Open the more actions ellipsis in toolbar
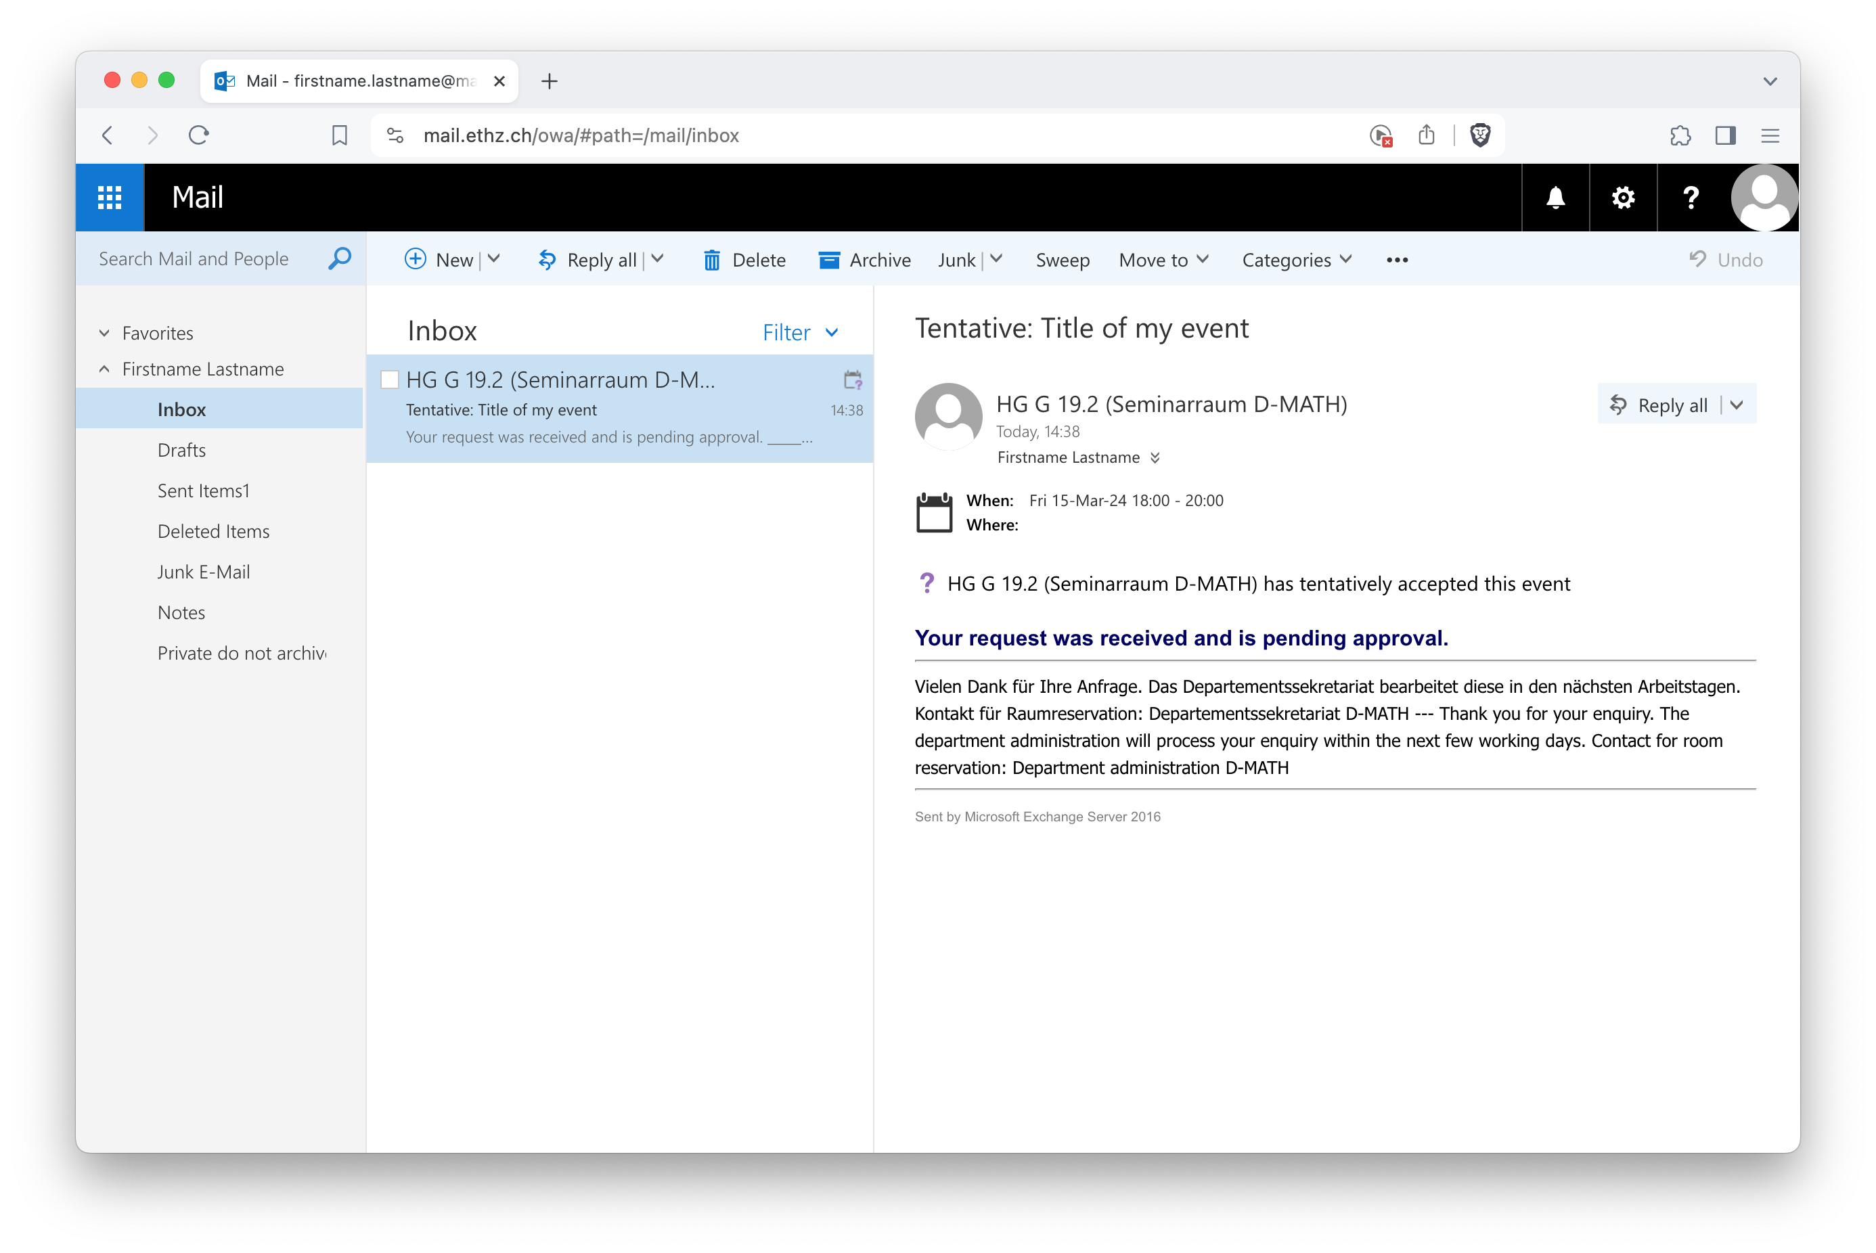Image resolution: width=1876 pixels, height=1253 pixels. (1398, 260)
